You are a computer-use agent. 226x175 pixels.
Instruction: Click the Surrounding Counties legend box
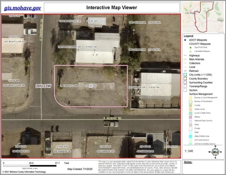[x=185, y=83]
